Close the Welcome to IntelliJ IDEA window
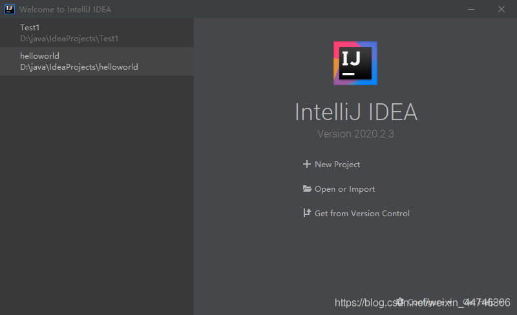The width and height of the screenshot is (517, 315). [x=501, y=9]
